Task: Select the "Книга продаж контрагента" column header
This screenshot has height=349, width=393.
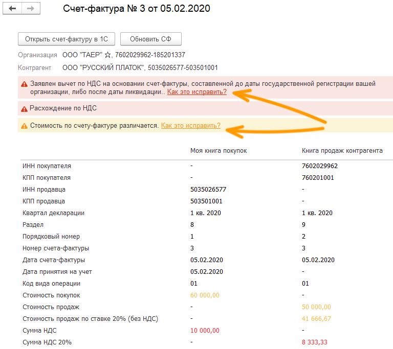Action: [x=342, y=150]
